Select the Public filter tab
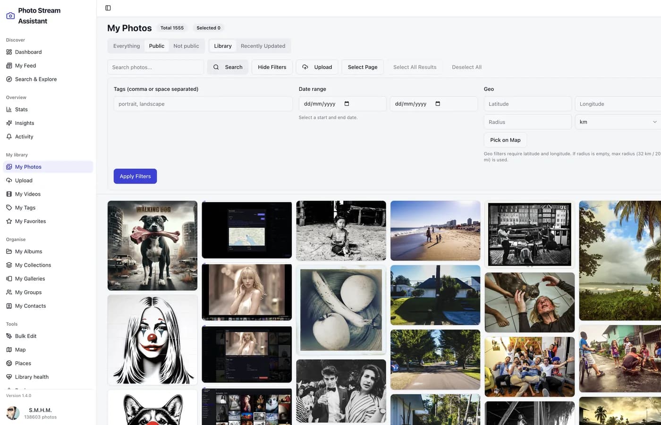The height and width of the screenshot is (425, 661). pos(157,46)
